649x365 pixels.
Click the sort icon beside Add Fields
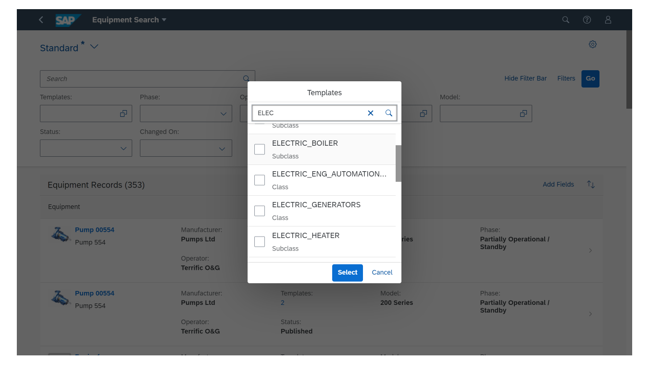591,184
